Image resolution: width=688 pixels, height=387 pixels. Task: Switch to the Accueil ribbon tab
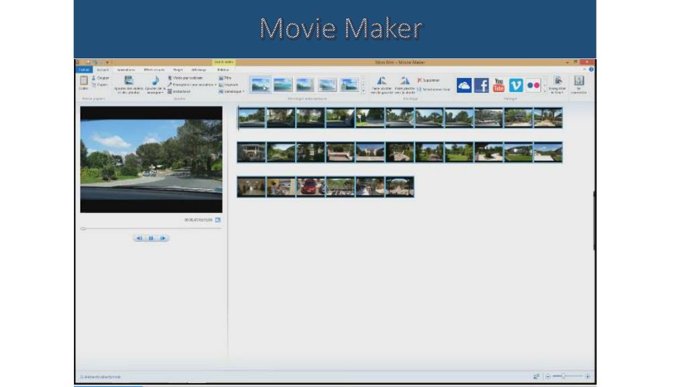point(103,70)
